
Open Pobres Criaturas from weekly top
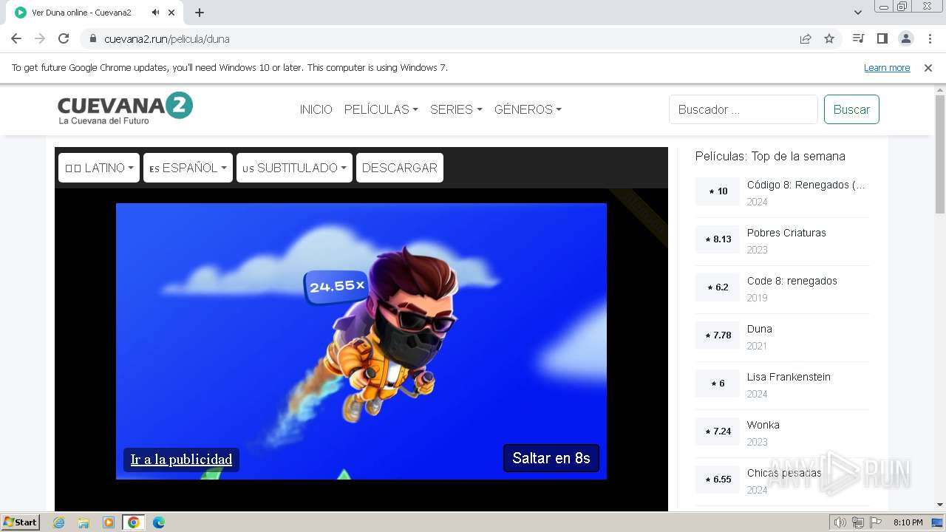(x=786, y=233)
